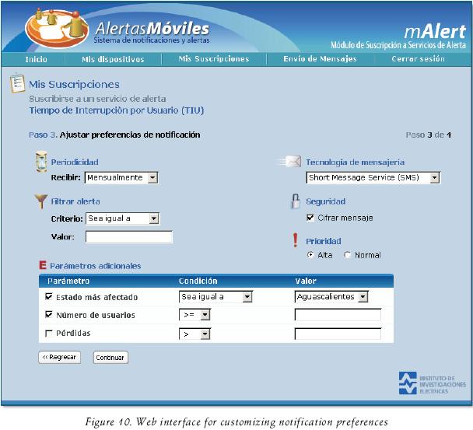The width and height of the screenshot is (473, 430).
Task: Click the Prioridad exclamation mark icon
Action: click(x=295, y=241)
